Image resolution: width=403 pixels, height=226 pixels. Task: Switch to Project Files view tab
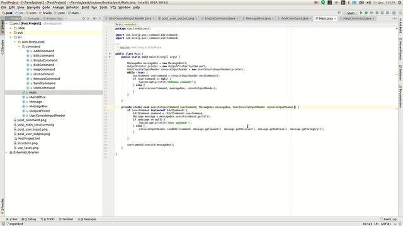(53, 18)
